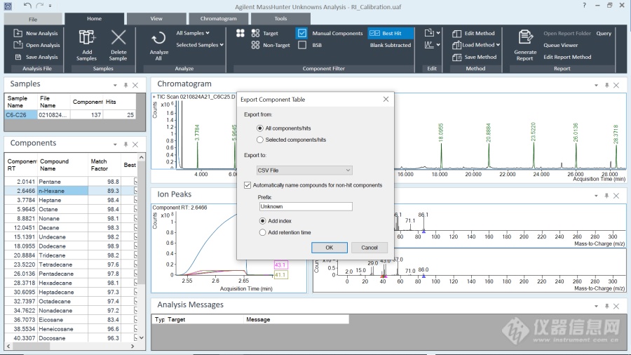Click the chart edit icon in Edit group

tap(429, 45)
